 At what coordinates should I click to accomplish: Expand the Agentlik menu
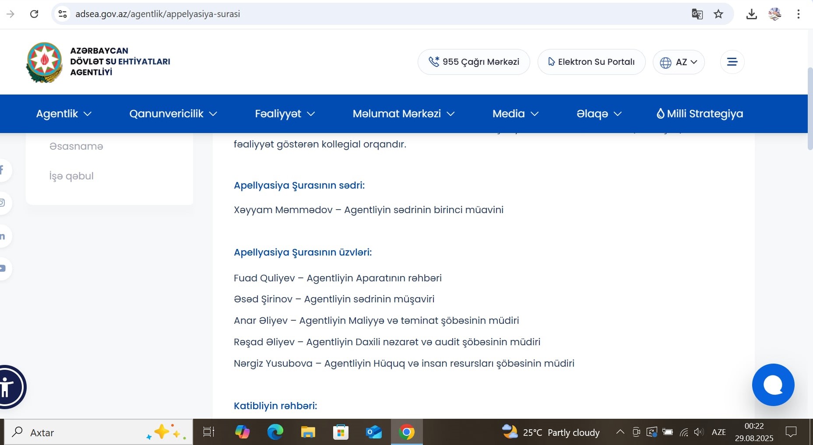(64, 114)
